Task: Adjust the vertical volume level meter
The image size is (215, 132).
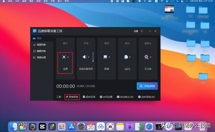Action: tap(93, 57)
